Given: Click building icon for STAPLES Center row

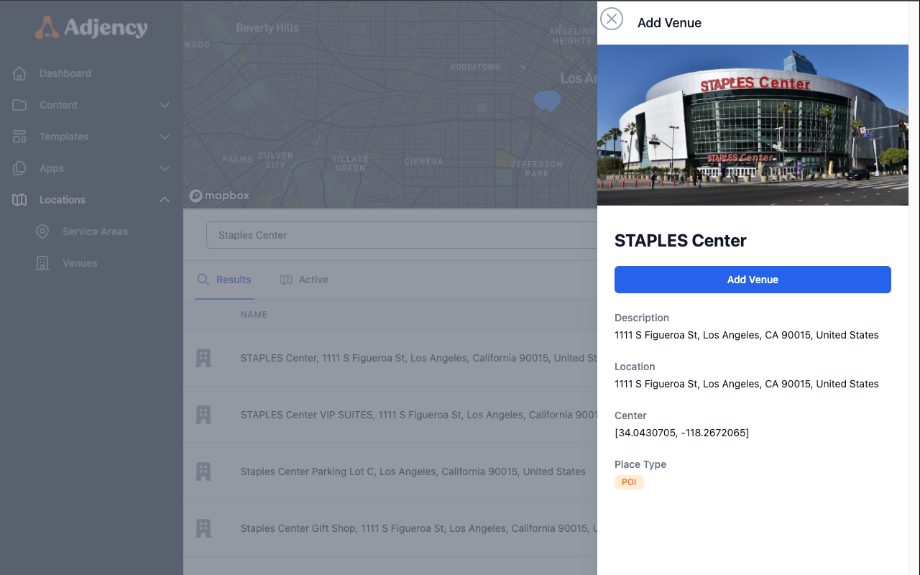Looking at the screenshot, I should [x=203, y=358].
